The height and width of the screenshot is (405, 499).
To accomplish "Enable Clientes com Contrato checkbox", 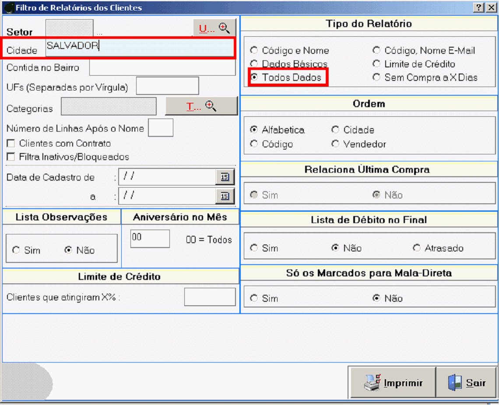I will point(11,143).
